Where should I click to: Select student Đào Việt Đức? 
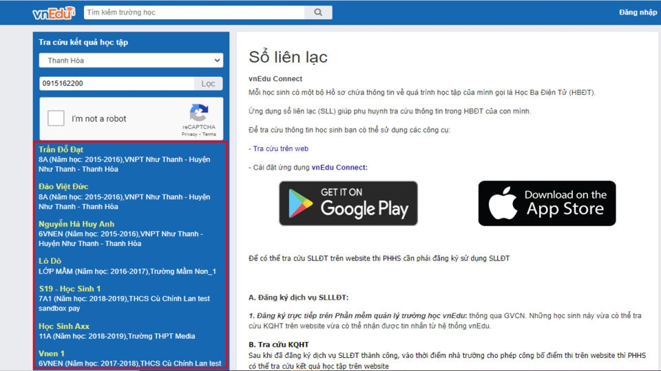pyautogui.click(x=63, y=186)
